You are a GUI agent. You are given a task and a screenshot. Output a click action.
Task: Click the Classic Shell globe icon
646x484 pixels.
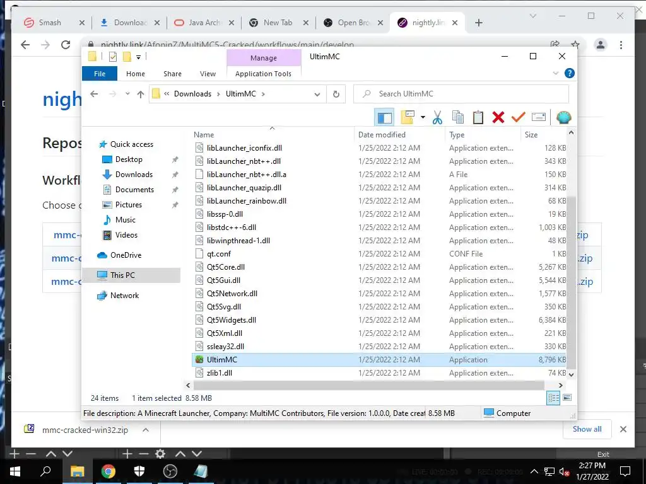[x=563, y=117]
